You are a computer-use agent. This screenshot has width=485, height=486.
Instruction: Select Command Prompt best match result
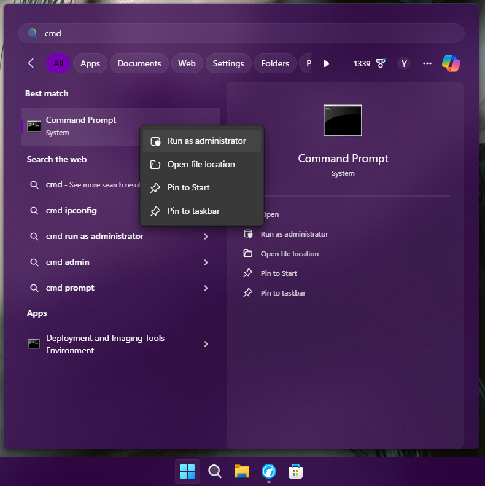(x=80, y=126)
